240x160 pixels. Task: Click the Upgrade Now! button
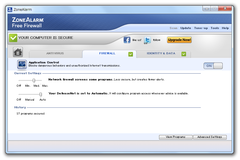click(x=179, y=40)
